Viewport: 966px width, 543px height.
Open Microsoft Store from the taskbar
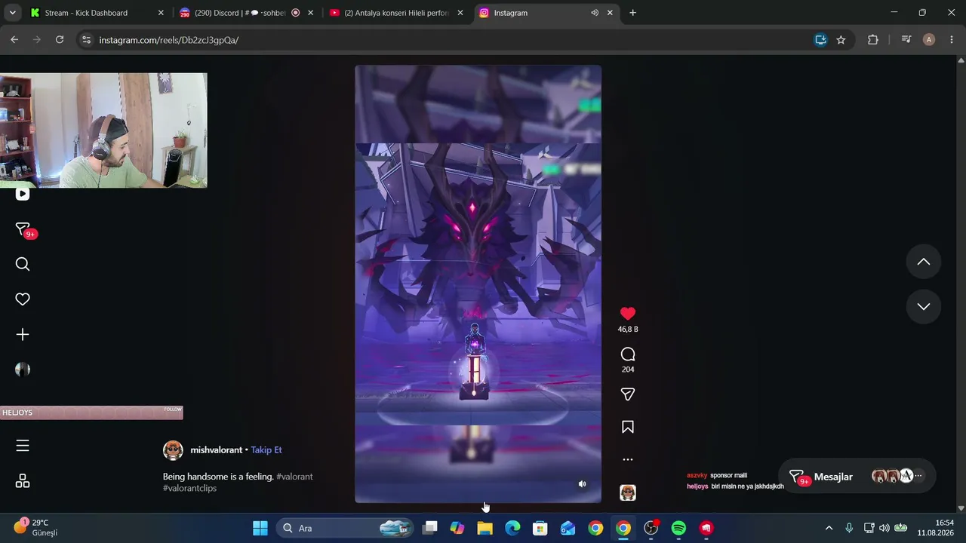click(x=540, y=528)
